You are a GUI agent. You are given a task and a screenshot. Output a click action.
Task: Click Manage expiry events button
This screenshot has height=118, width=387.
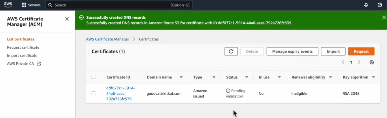292,51
